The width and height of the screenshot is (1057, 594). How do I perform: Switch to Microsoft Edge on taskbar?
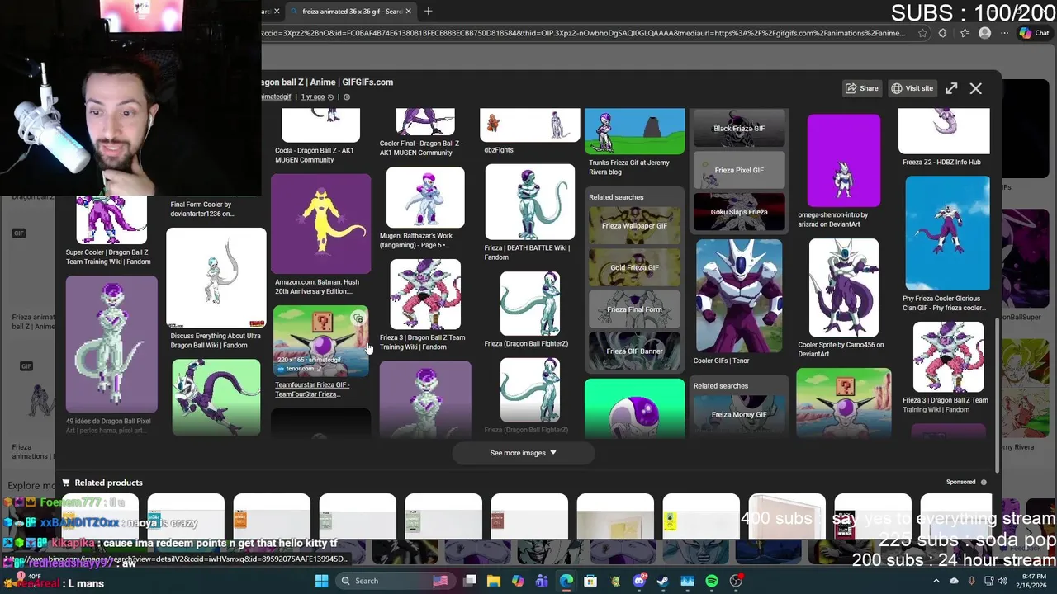[566, 581]
